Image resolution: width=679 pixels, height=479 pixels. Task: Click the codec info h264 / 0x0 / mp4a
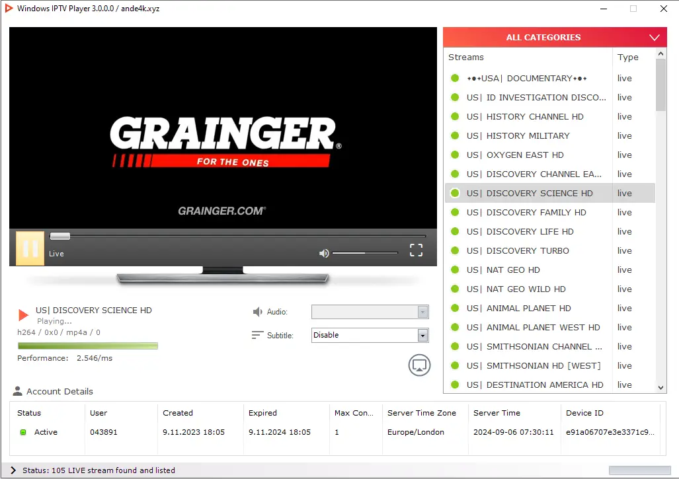(x=59, y=332)
